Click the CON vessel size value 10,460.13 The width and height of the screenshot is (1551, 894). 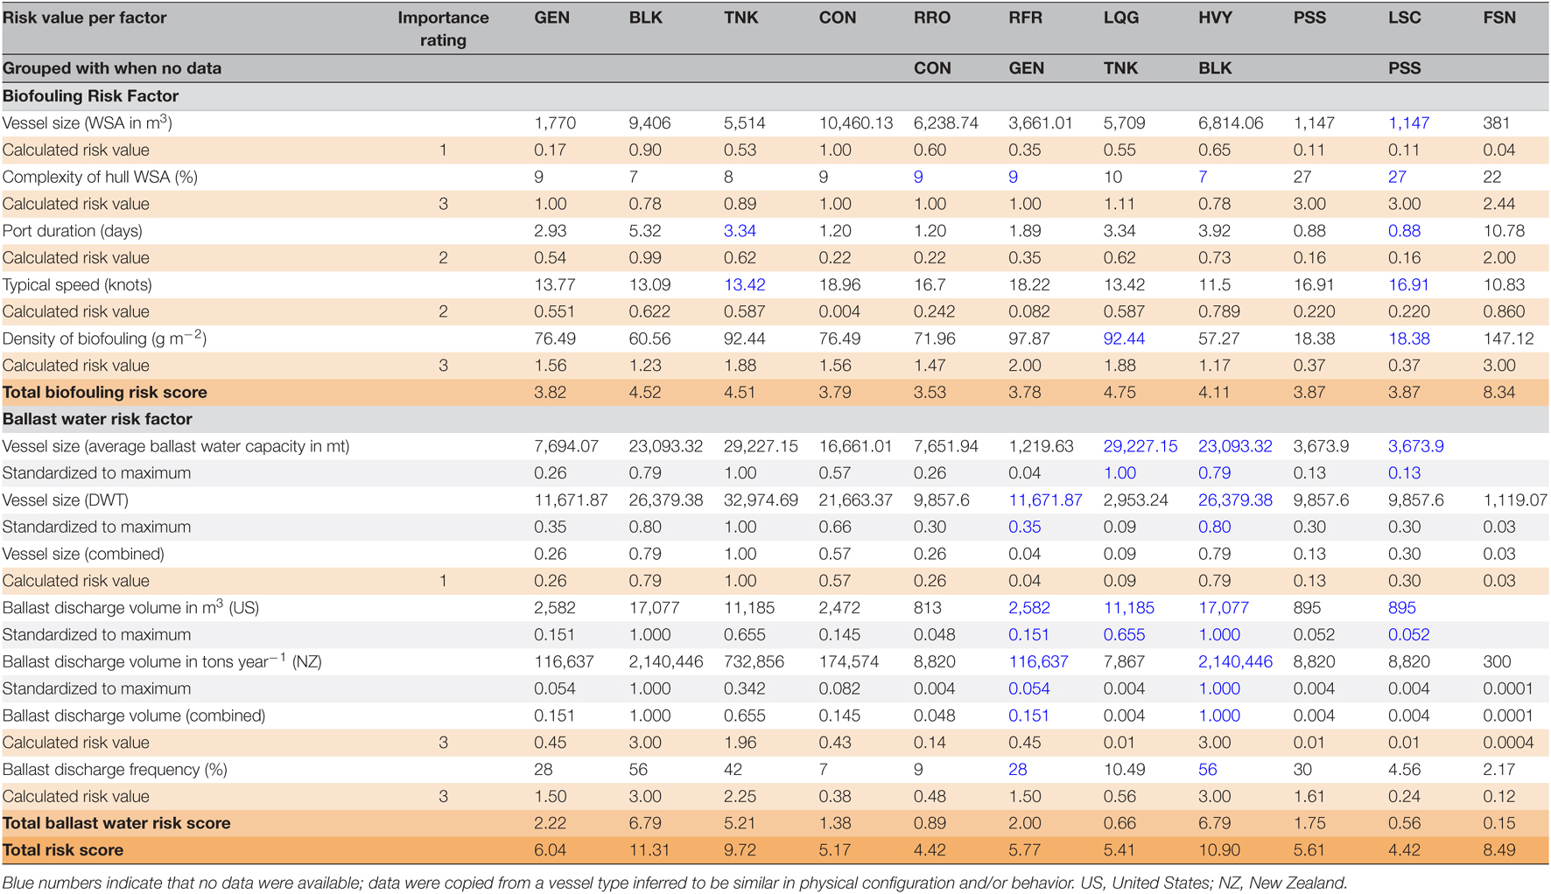click(856, 123)
